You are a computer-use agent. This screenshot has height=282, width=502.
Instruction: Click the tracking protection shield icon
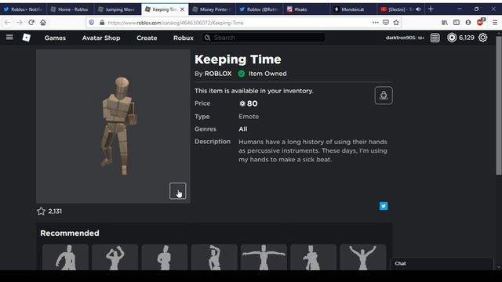point(92,23)
